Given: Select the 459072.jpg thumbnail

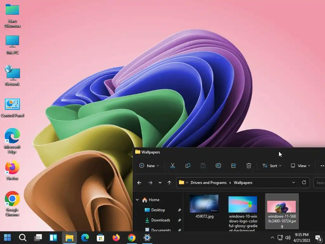Looking at the screenshot, I should pos(204,204).
